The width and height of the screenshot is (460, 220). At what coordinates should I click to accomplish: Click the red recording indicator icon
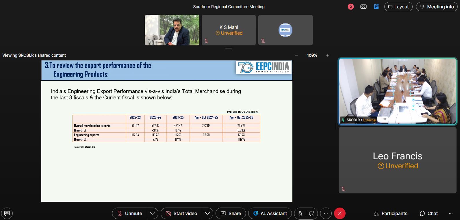[351, 7]
